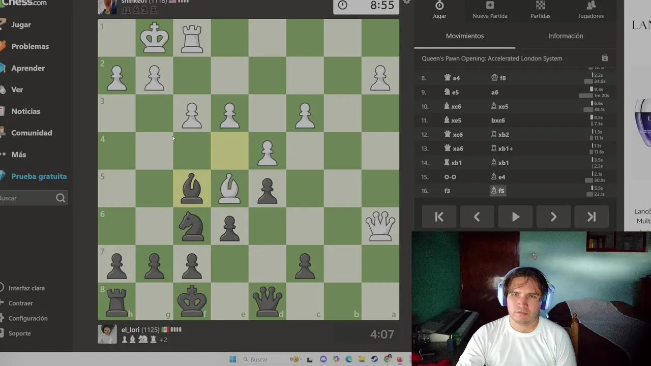
Task: Select black move xe5 on move 10
Action: tap(499, 106)
